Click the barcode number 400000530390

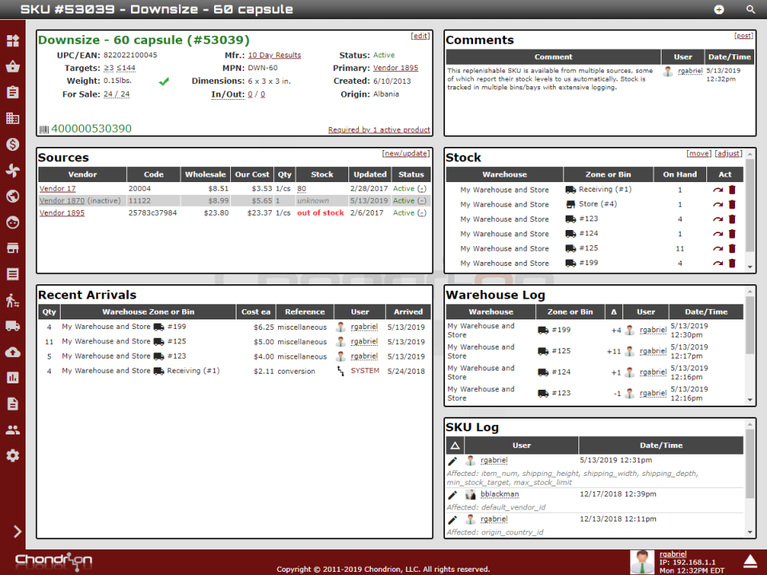(x=91, y=129)
